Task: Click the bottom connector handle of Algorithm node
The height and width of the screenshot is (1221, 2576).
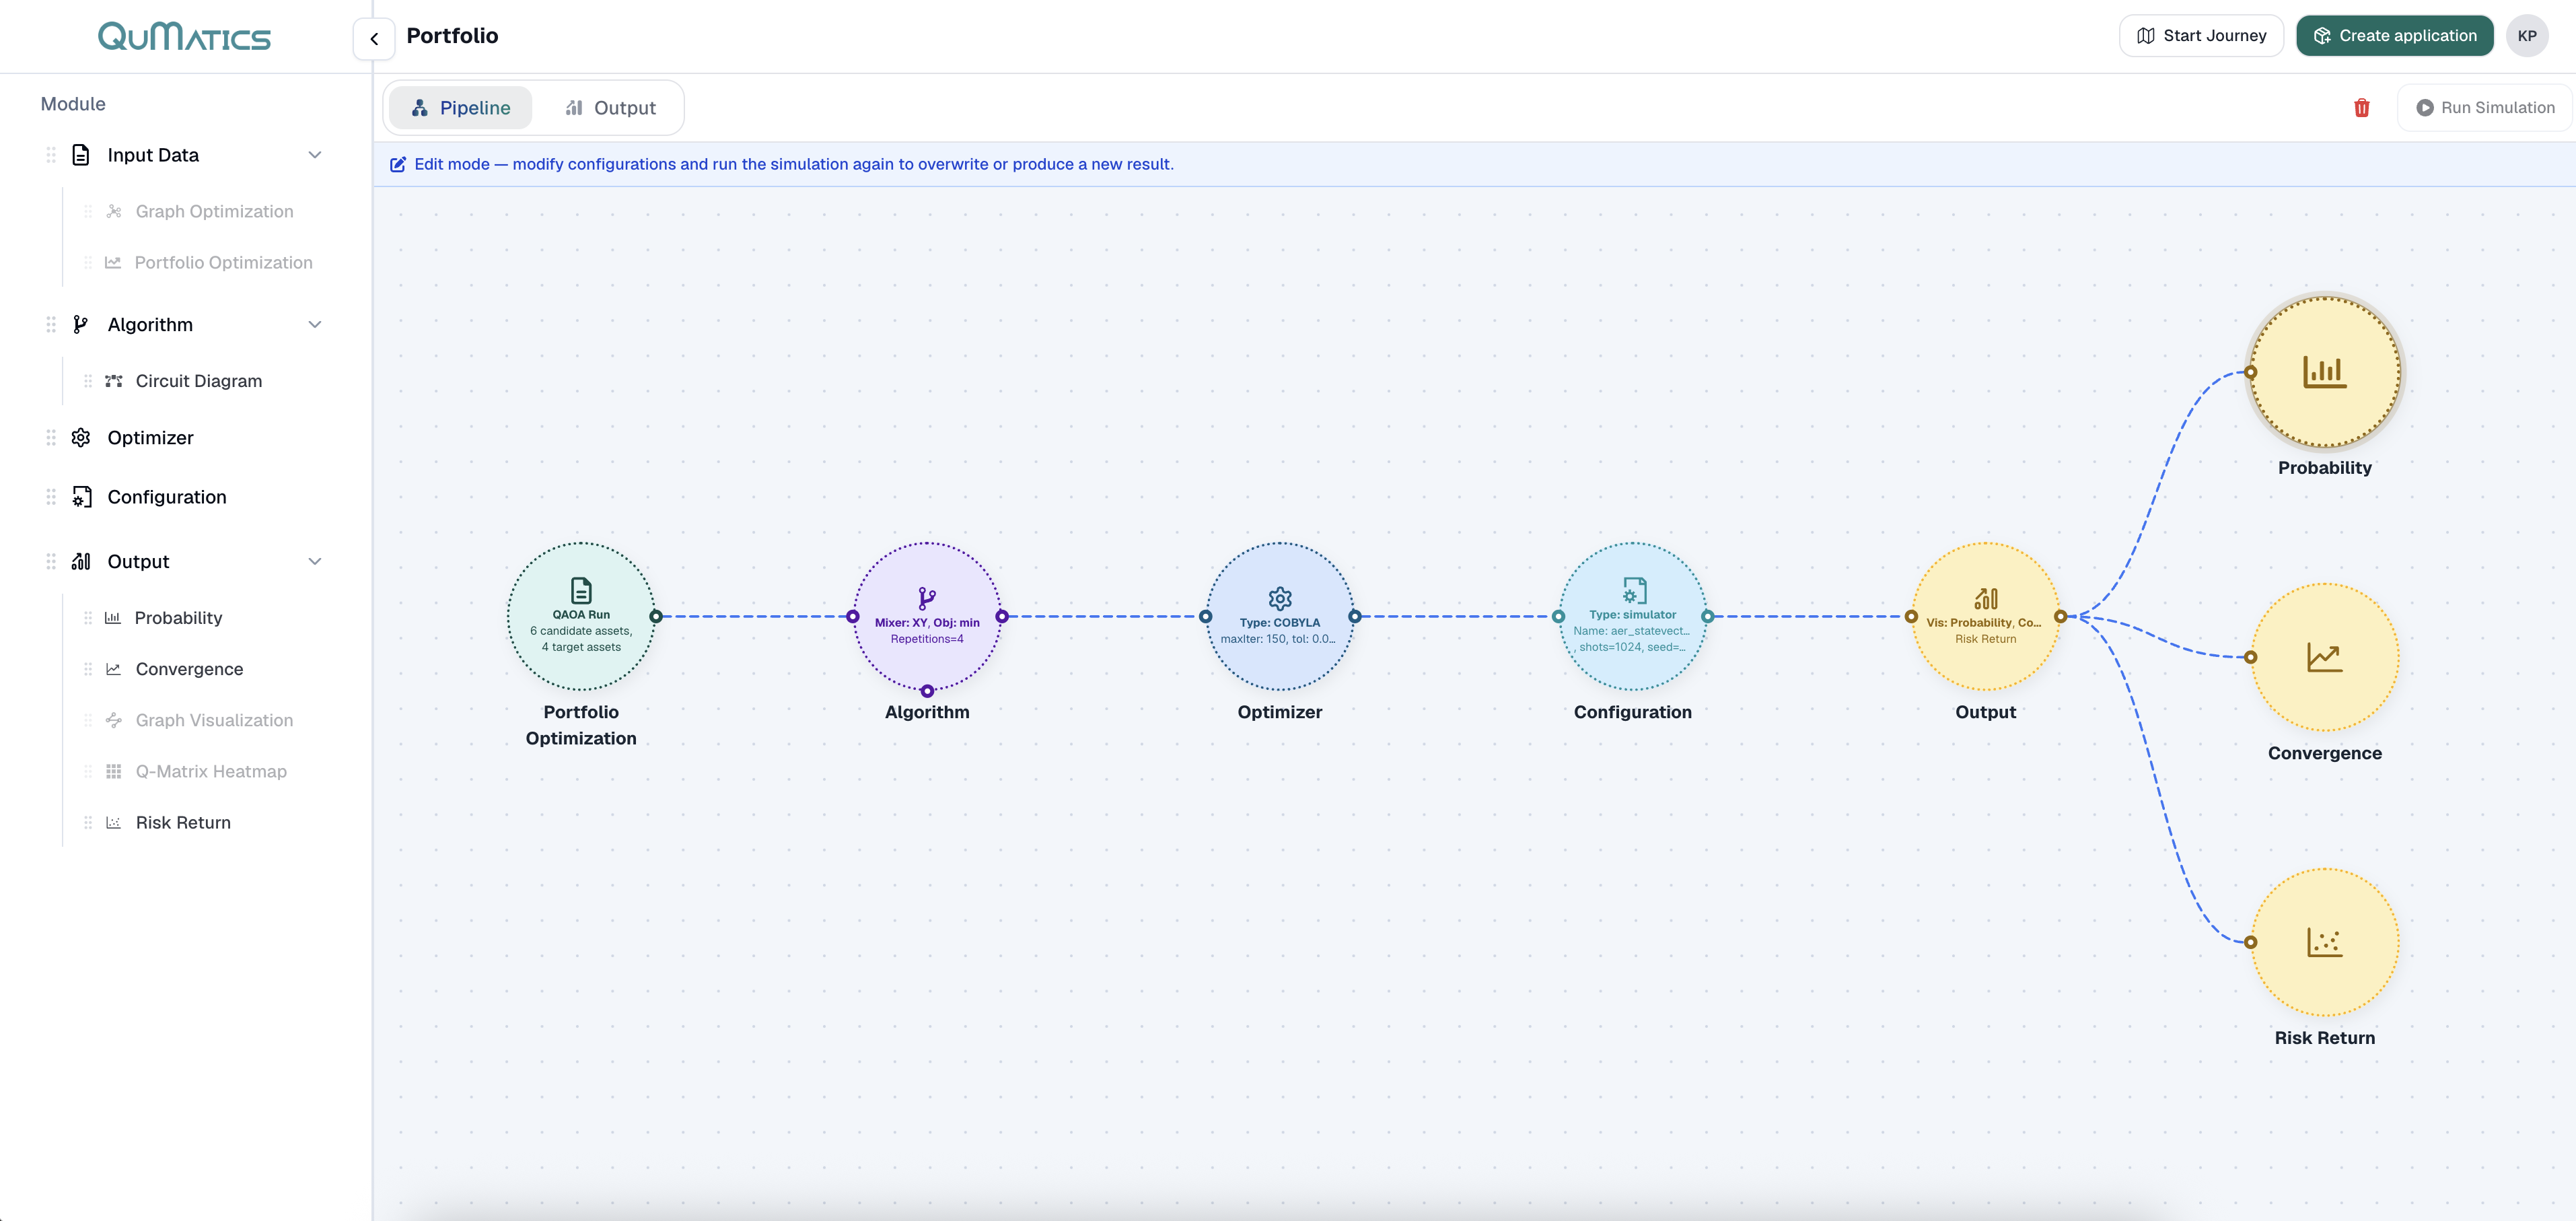Action: tap(927, 691)
